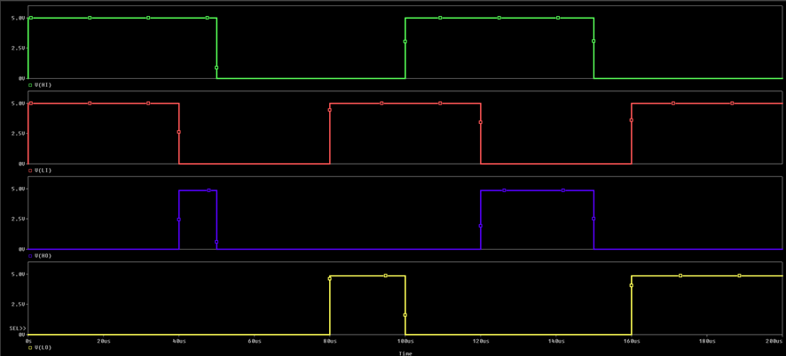The image size is (786, 356).
Task: Select the V(LO) trace name label
Action: coord(43,348)
